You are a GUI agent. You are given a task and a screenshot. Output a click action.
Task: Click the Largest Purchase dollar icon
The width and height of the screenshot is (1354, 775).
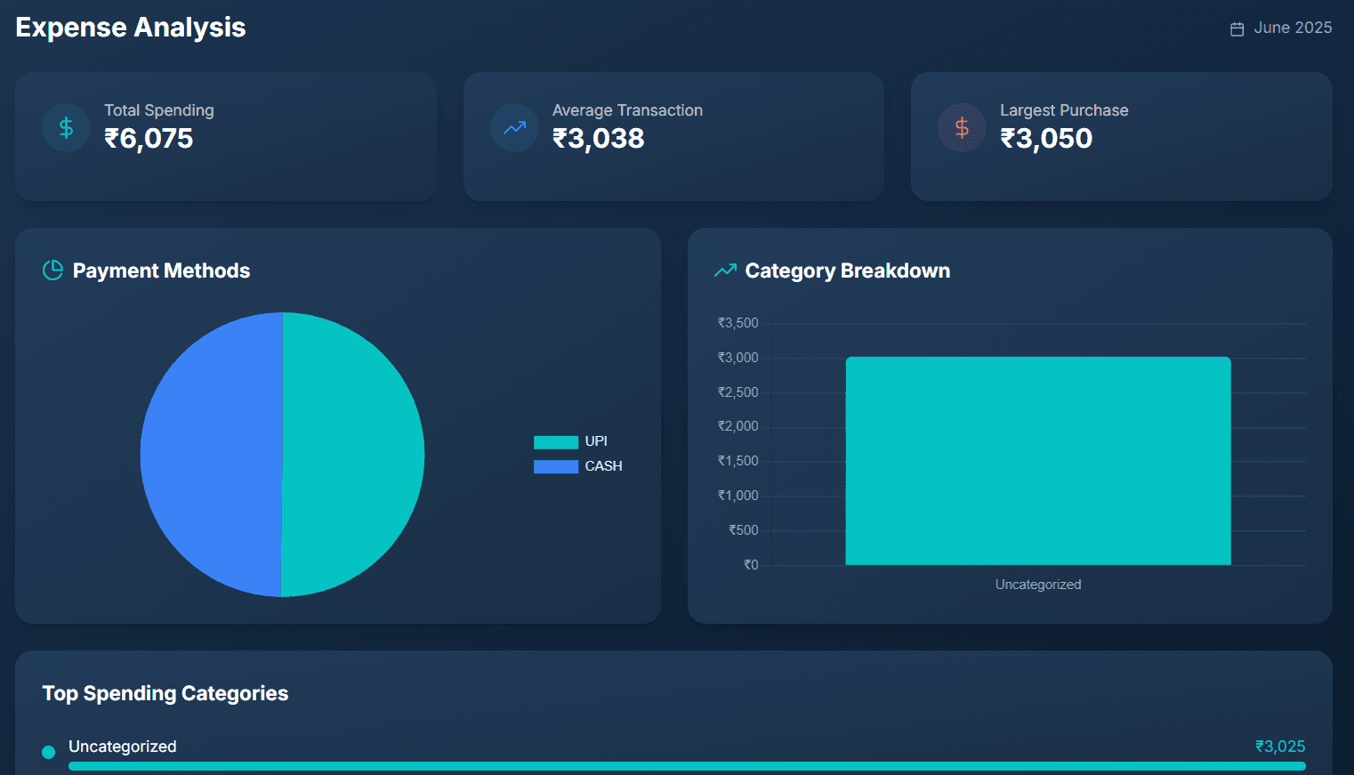[961, 127]
